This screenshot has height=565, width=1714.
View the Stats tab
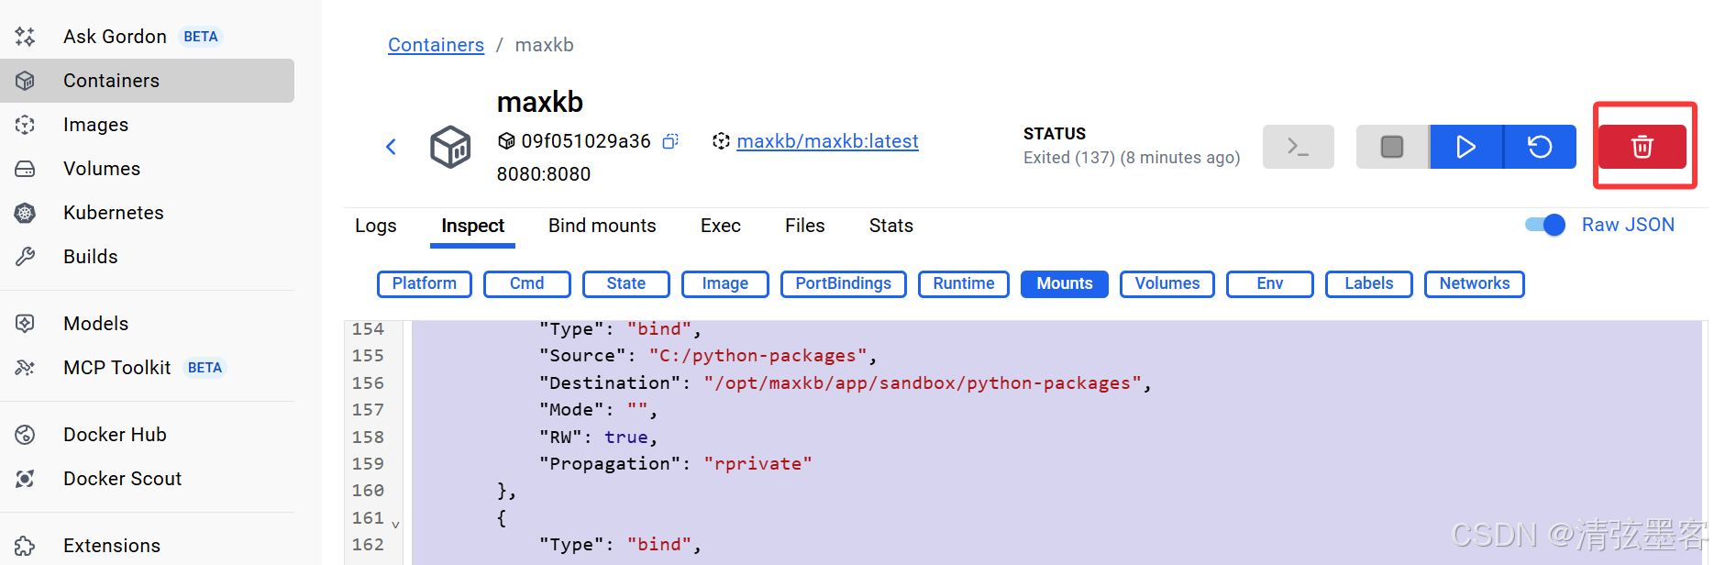click(891, 226)
